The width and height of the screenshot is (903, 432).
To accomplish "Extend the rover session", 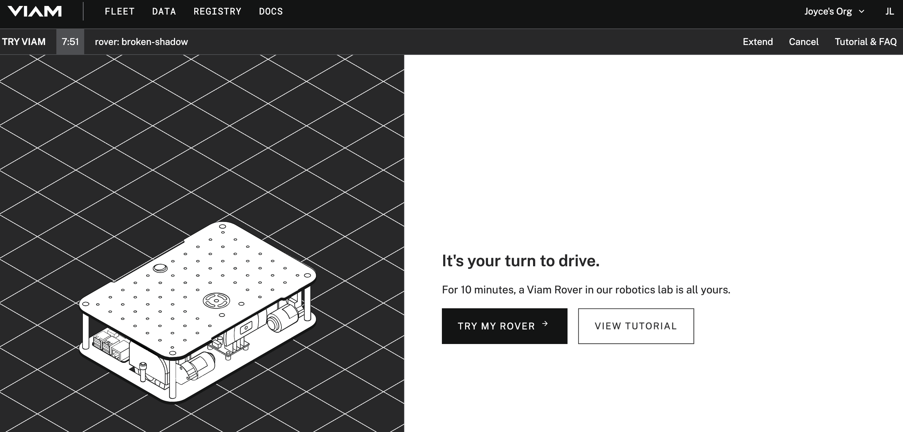I will (x=757, y=42).
